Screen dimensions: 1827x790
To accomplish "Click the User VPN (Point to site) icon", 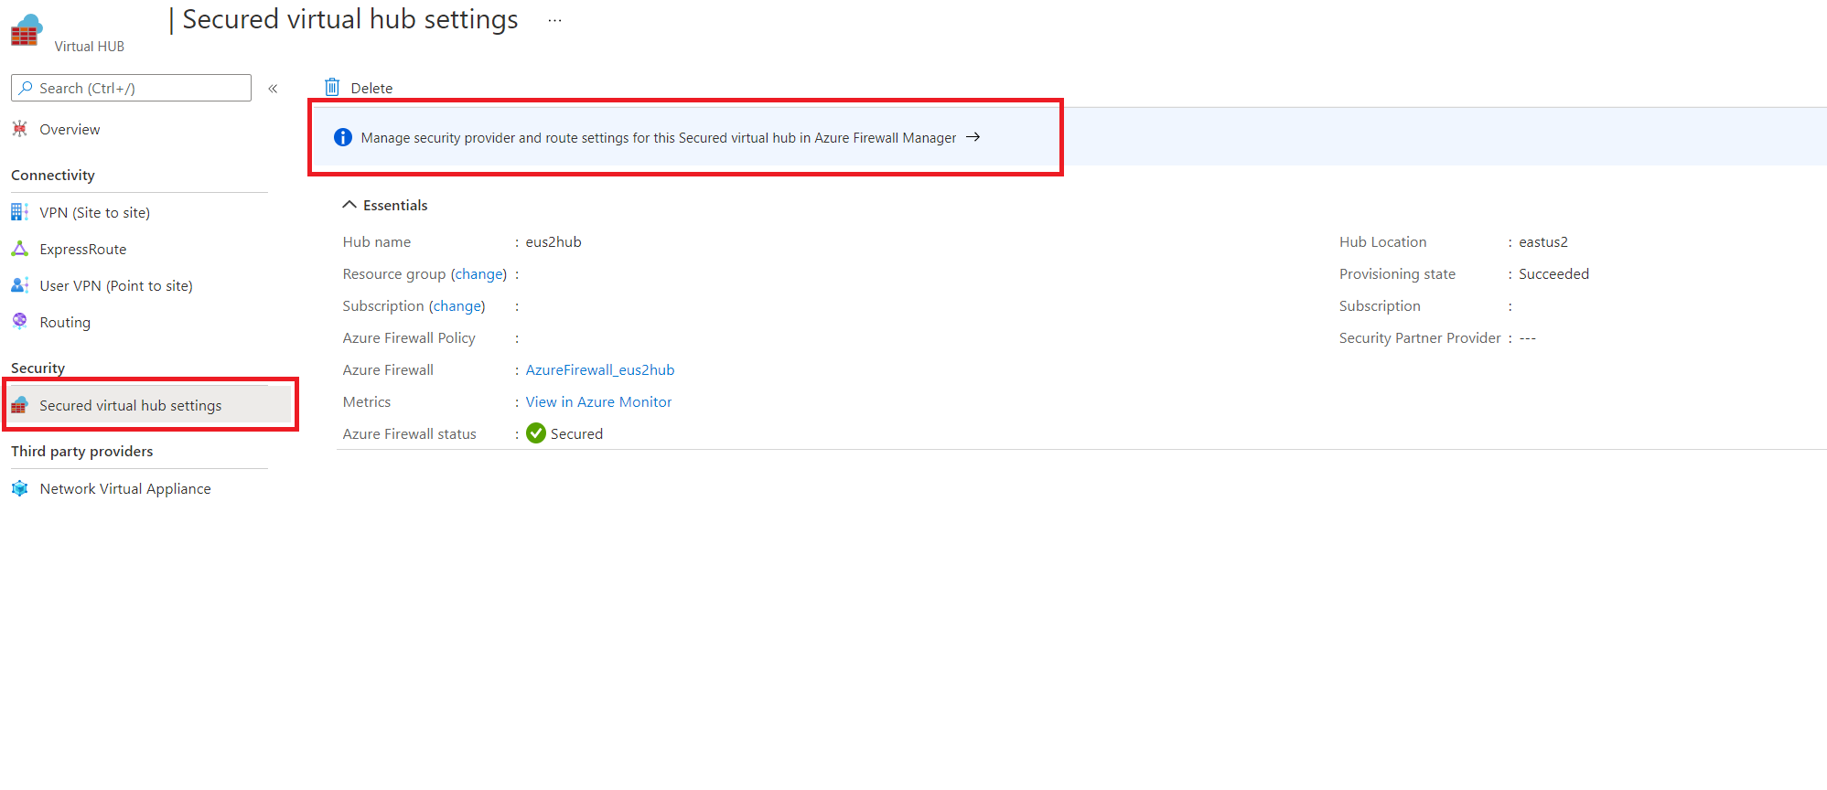I will point(20,285).
